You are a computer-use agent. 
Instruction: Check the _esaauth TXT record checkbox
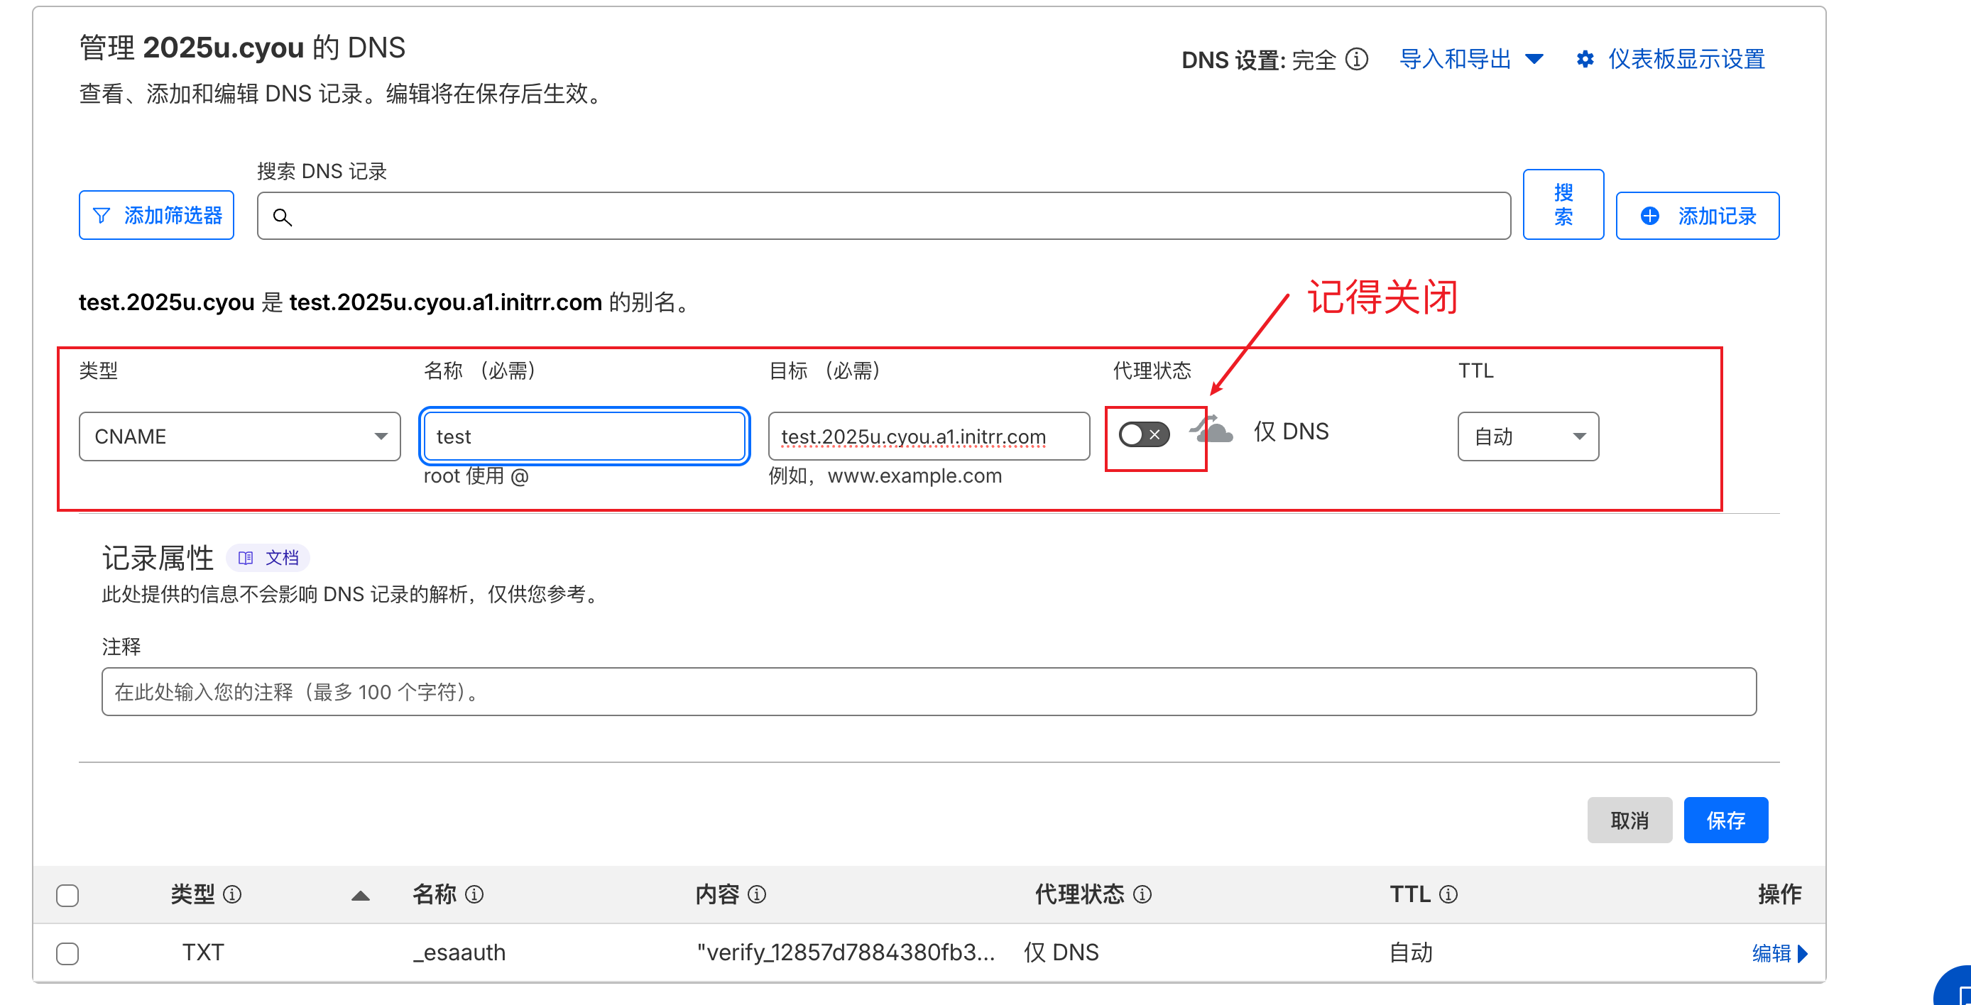(x=67, y=954)
